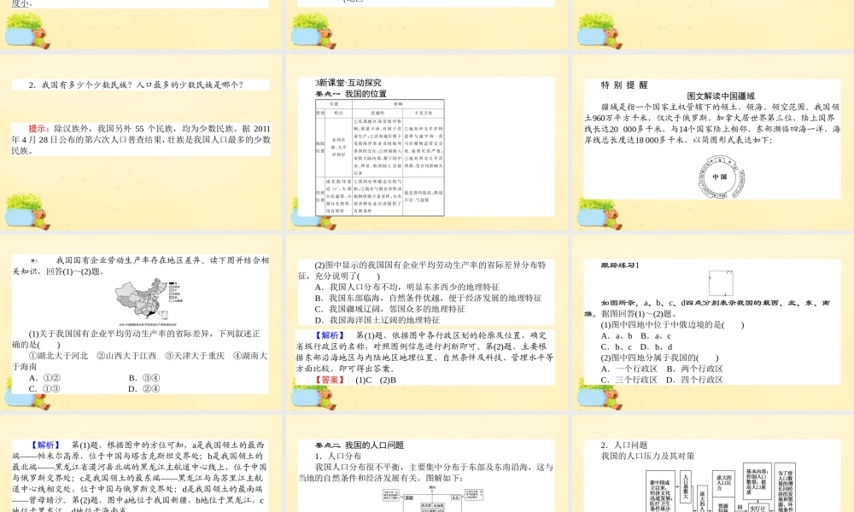Choose option "A. ①②"
This screenshot has width=854, height=512.
[x=44, y=378]
